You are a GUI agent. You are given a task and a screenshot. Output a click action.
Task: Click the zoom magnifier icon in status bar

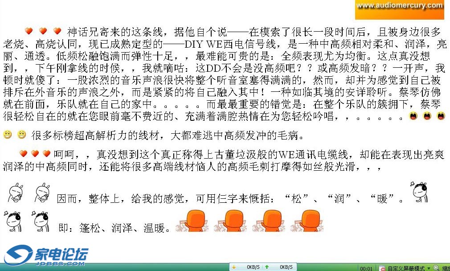pyautogui.click(x=436, y=268)
